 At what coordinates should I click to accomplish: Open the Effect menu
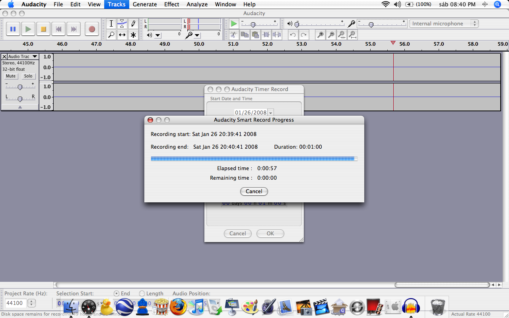tap(171, 4)
